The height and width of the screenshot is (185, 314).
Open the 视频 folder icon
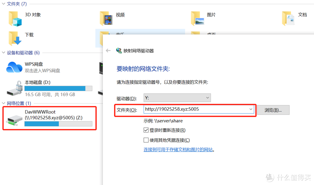tap(106, 18)
